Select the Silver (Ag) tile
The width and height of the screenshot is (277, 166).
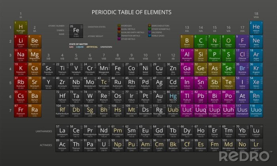click(159, 83)
